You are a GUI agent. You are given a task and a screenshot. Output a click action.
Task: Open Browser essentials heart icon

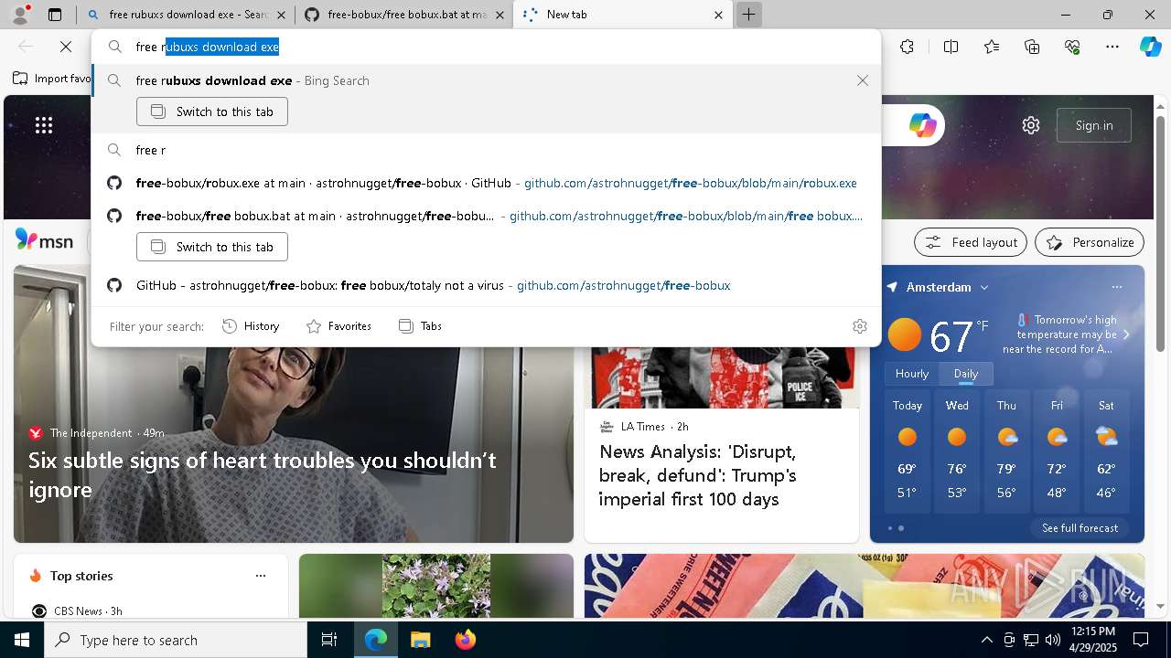click(x=1072, y=47)
